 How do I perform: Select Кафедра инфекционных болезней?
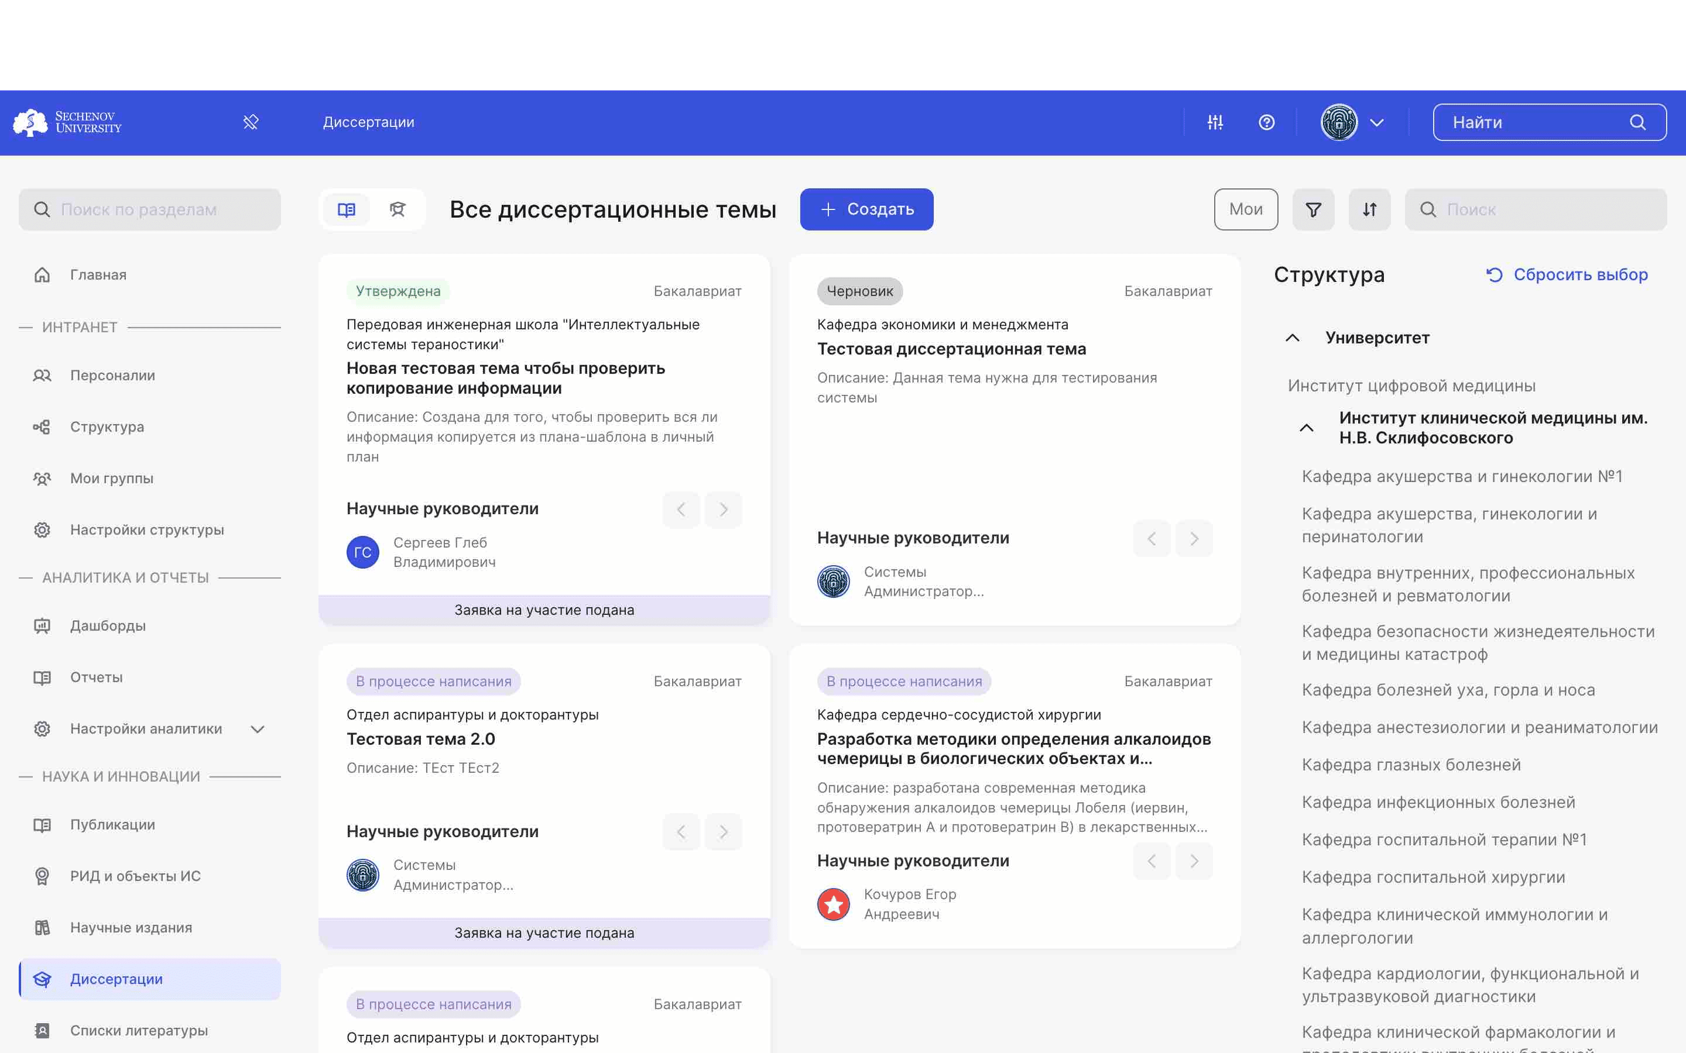1438,802
